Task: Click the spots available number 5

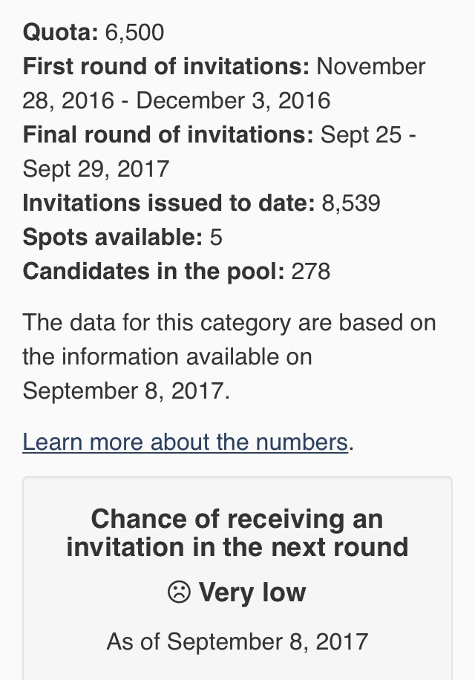Action: 216,238
